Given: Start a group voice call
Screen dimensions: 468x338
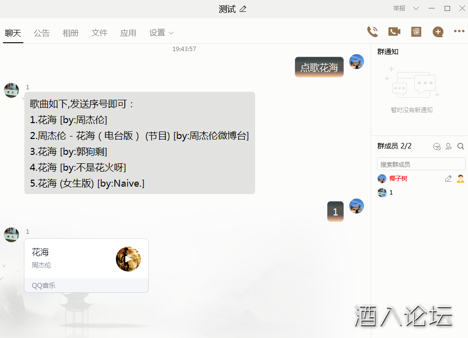Looking at the screenshot, I should pos(373,32).
